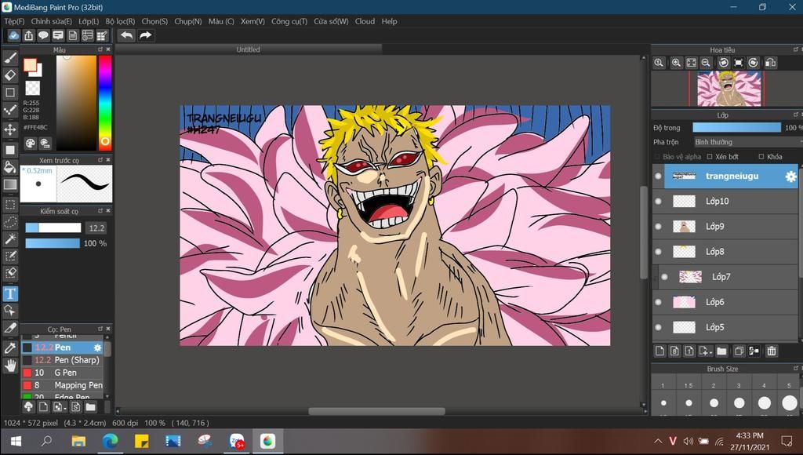Enable the Xén bớt checkbox
The height and width of the screenshot is (455, 803).
click(710, 157)
